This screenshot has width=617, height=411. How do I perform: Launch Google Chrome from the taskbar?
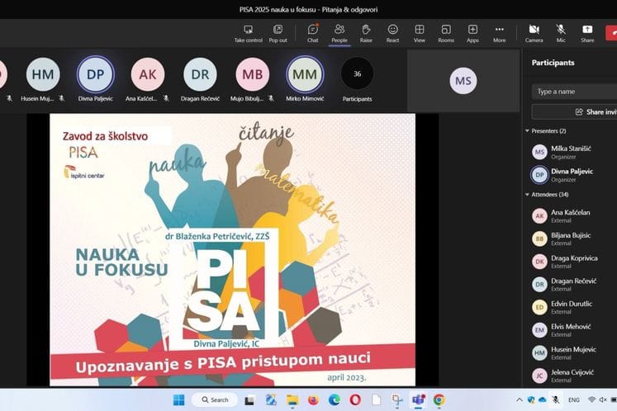pyautogui.click(x=439, y=400)
